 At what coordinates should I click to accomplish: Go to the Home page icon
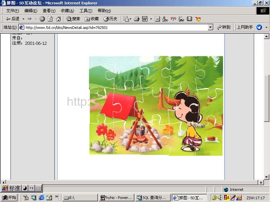(x=58, y=19)
